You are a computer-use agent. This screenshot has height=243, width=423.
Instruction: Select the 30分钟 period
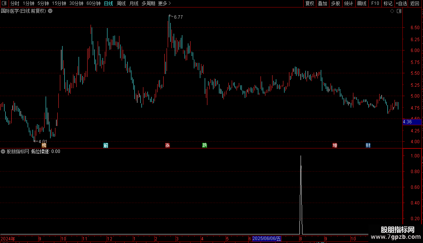pyautogui.click(x=76, y=3)
